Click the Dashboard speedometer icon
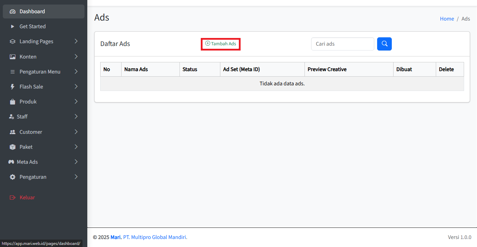This screenshot has height=247, width=477. click(x=13, y=11)
